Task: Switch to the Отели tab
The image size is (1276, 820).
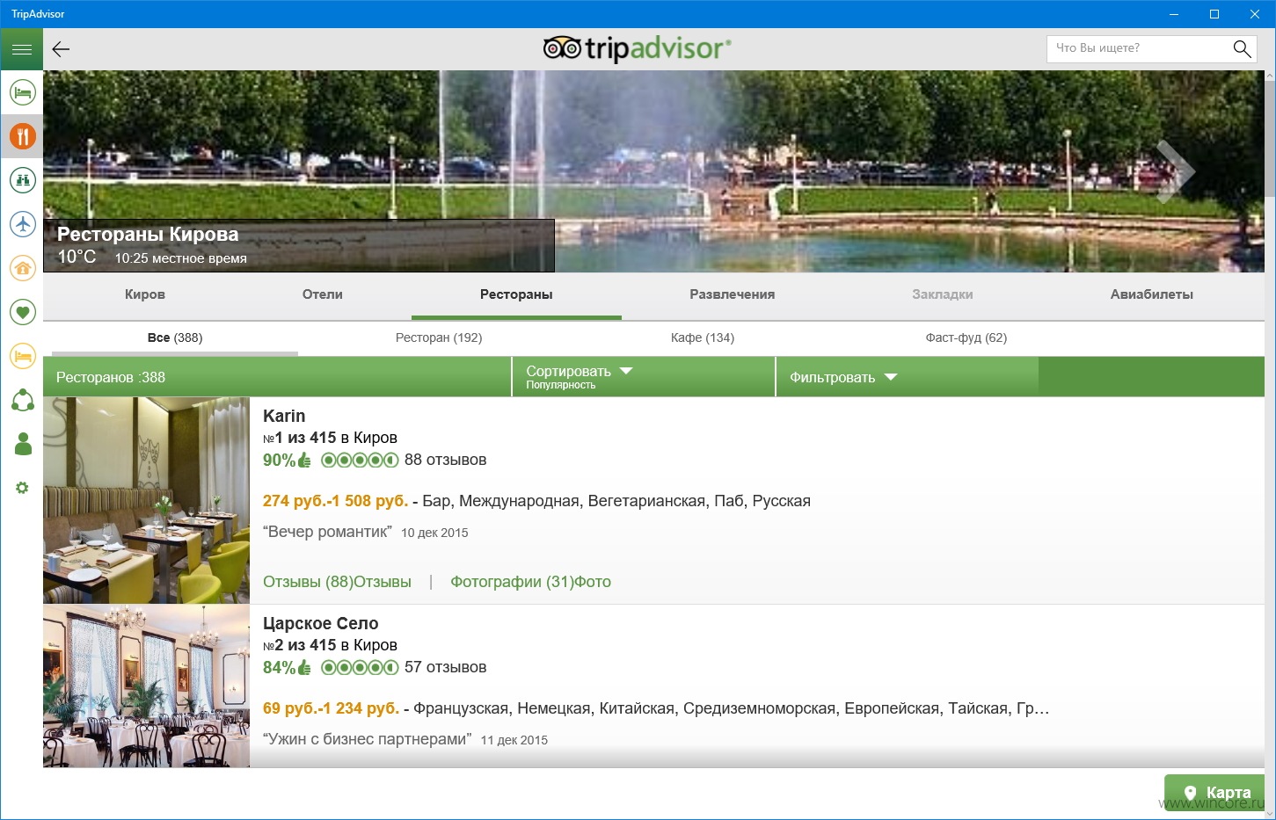Action: click(323, 294)
